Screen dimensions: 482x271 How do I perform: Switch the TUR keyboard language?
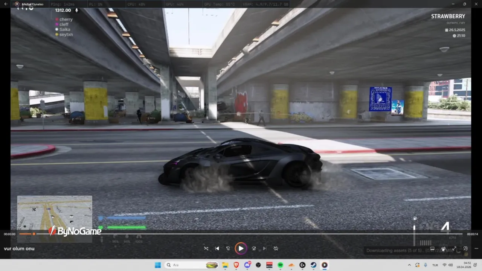(x=435, y=265)
